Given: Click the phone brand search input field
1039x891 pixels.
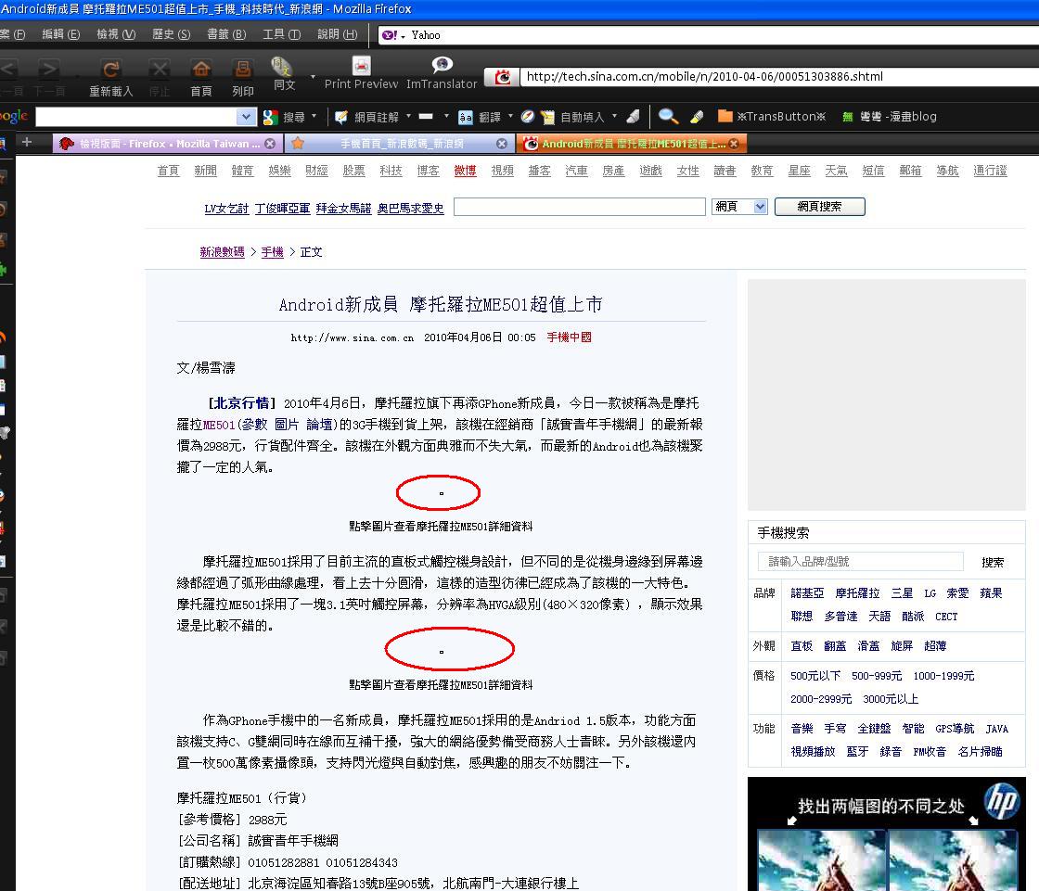Looking at the screenshot, I should (x=860, y=561).
